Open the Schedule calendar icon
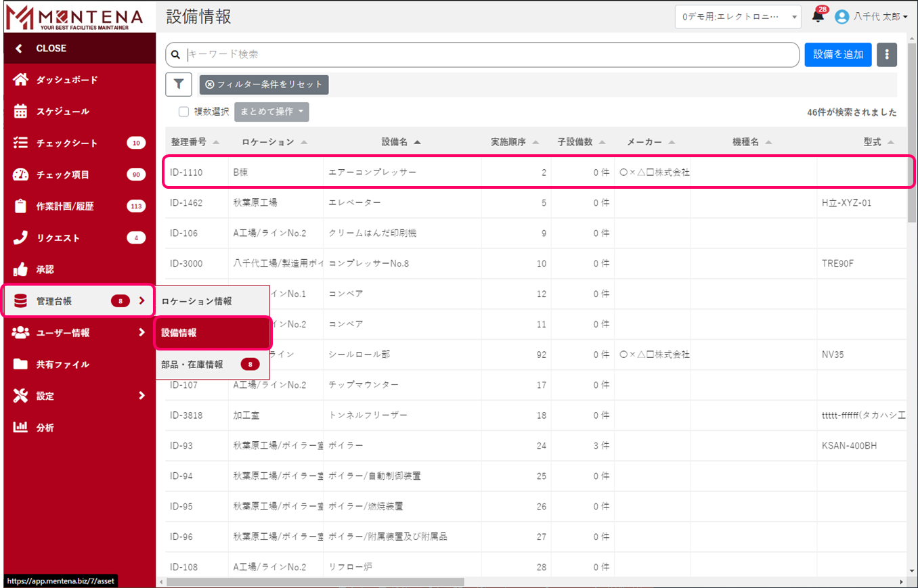 (x=20, y=112)
